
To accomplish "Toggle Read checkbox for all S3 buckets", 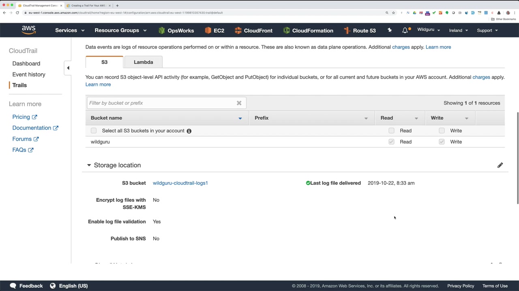I will tap(391, 131).
